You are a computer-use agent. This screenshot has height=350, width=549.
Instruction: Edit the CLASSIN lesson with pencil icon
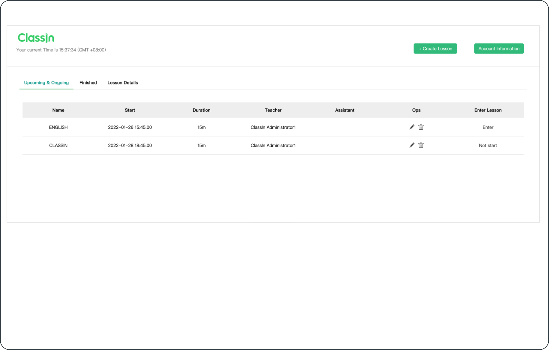pos(412,145)
